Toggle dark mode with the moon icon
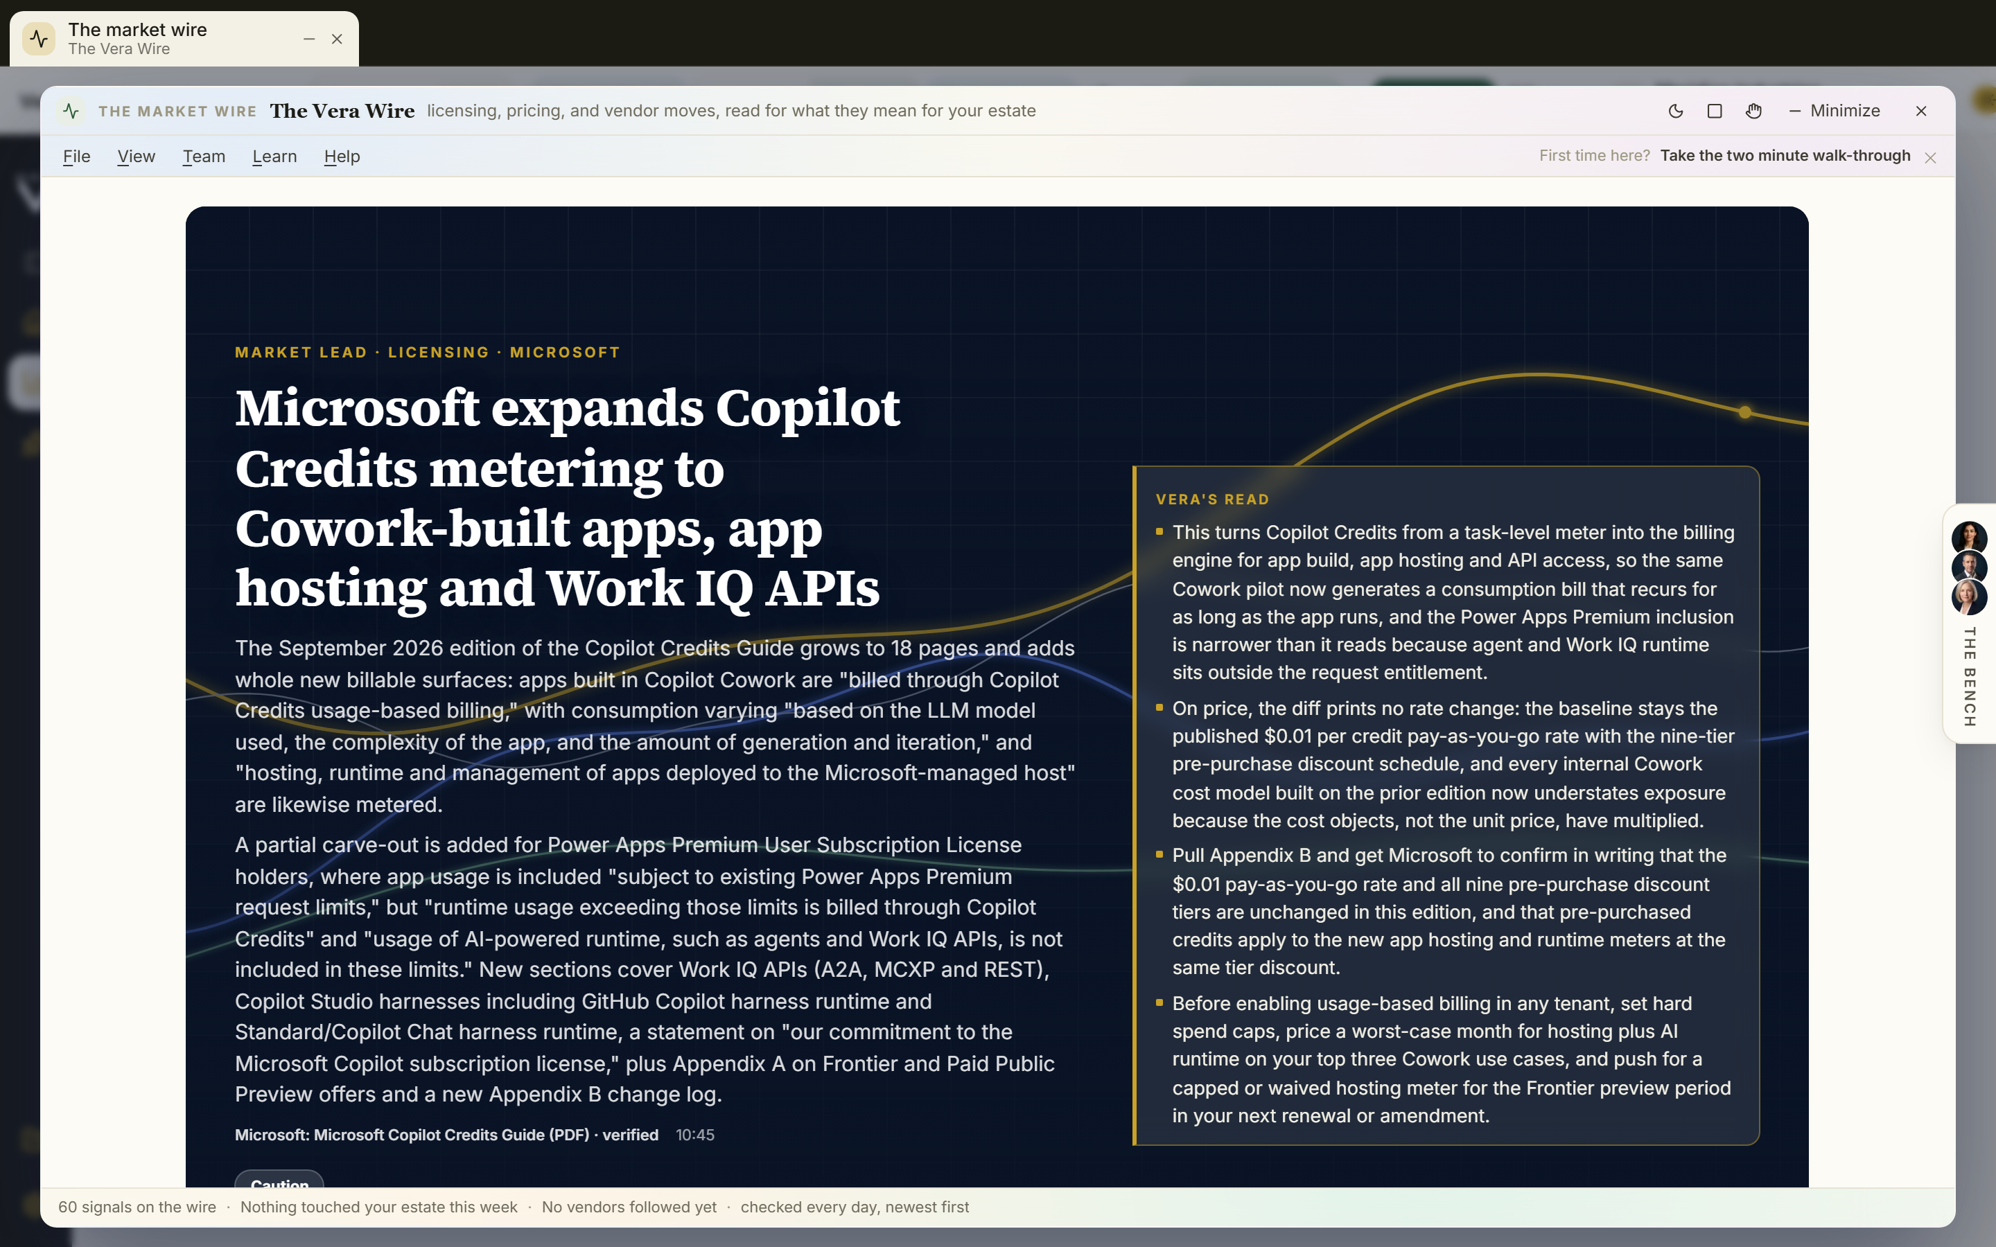The height and width of the screenshot is (1247, 1996). click(x=1675, y=111)
